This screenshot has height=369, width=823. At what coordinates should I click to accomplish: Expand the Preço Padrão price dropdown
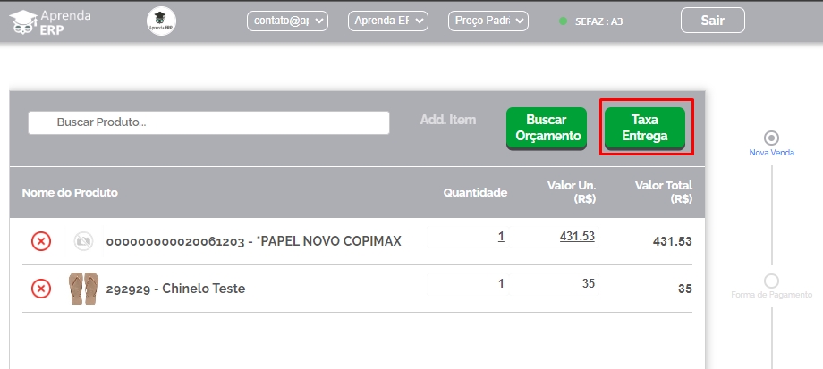coord(488,21)
